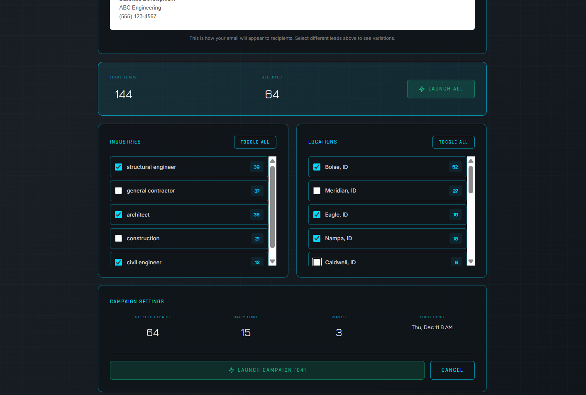
Task: Toggle the construction industry on
Action: coord(118,238)
